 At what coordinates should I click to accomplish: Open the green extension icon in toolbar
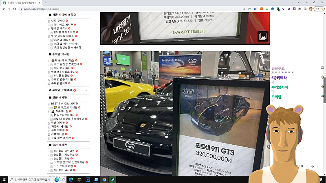pyautogui.click(x=267, y=9)
